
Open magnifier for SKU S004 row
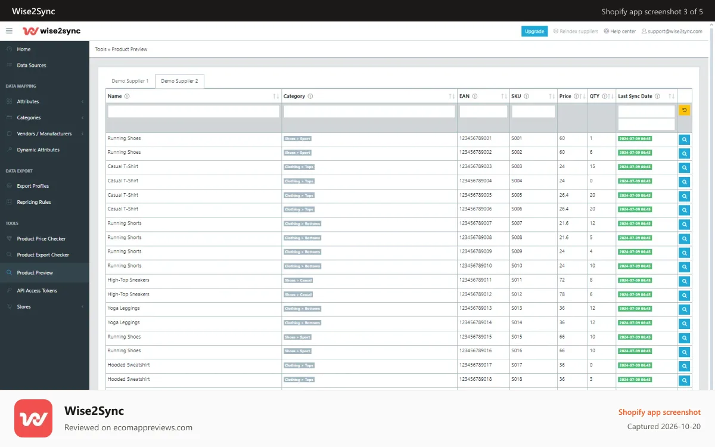(x=685, y=182)
